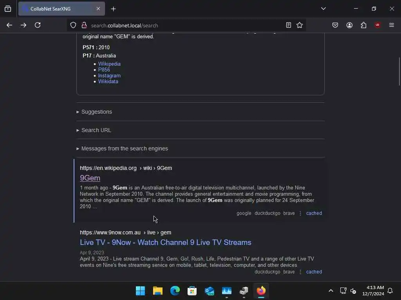Open the Firefox application menu
The width and height of the screenshot is (401, 300).
click(392, 25)
